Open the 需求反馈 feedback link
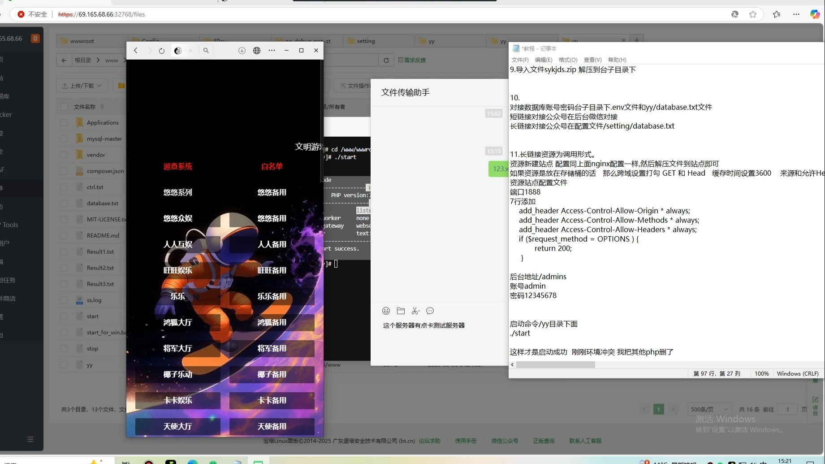 pos(412,60)
